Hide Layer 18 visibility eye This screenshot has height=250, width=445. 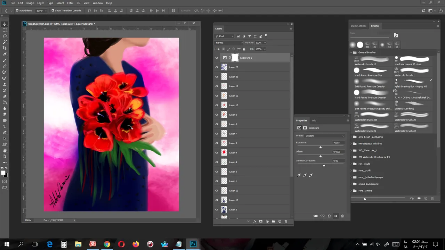[217, 86]
